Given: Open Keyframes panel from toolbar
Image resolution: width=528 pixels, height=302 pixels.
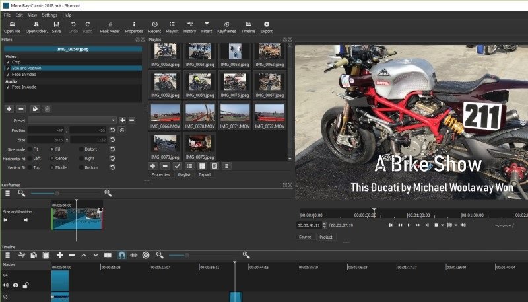Looking at the screenshot, I should pyautogui.click(x=226, y=27).
